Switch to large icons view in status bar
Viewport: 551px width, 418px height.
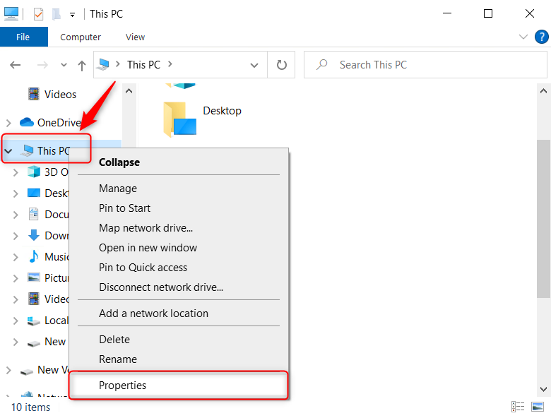[x=538, y=407]
